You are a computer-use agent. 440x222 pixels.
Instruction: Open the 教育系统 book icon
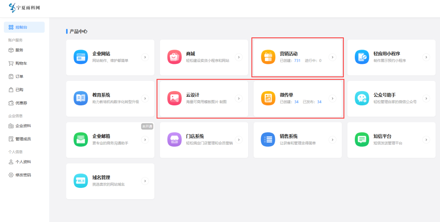pos(81,98)
